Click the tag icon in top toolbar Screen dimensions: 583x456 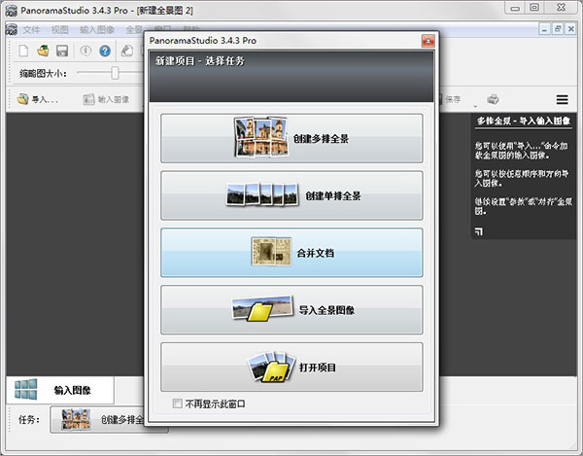point(127,51)
